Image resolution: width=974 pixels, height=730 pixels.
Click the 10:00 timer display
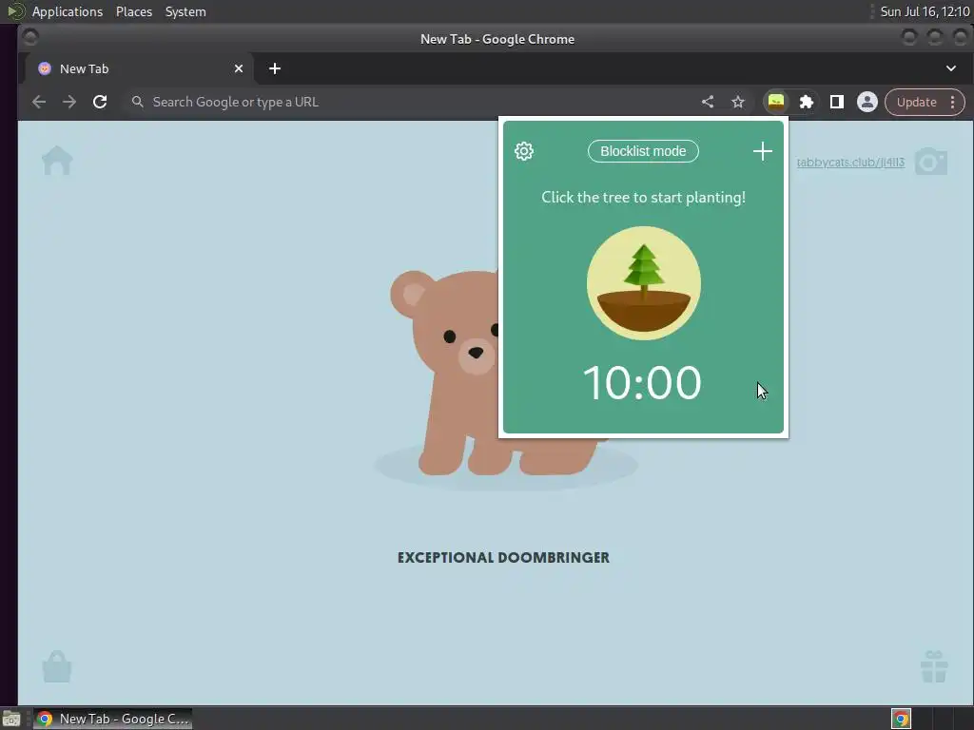[x=642, y=382]
